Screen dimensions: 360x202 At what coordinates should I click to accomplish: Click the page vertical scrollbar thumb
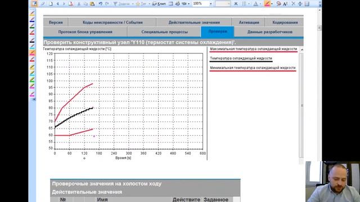319,28
